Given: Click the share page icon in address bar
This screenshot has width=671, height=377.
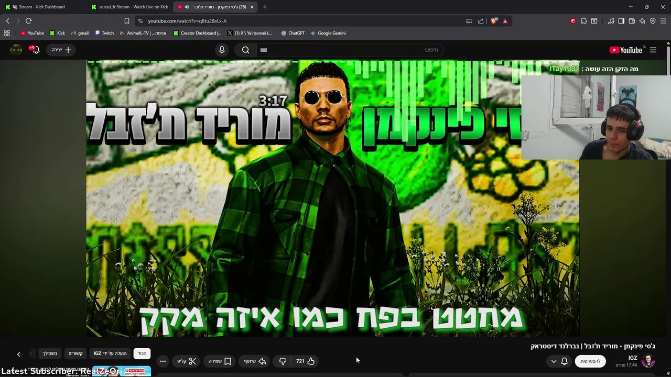Looking at the screenshot, I should point(481,21).
